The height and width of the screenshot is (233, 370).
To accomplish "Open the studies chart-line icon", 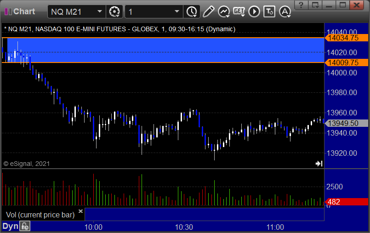I will point(224,11).
